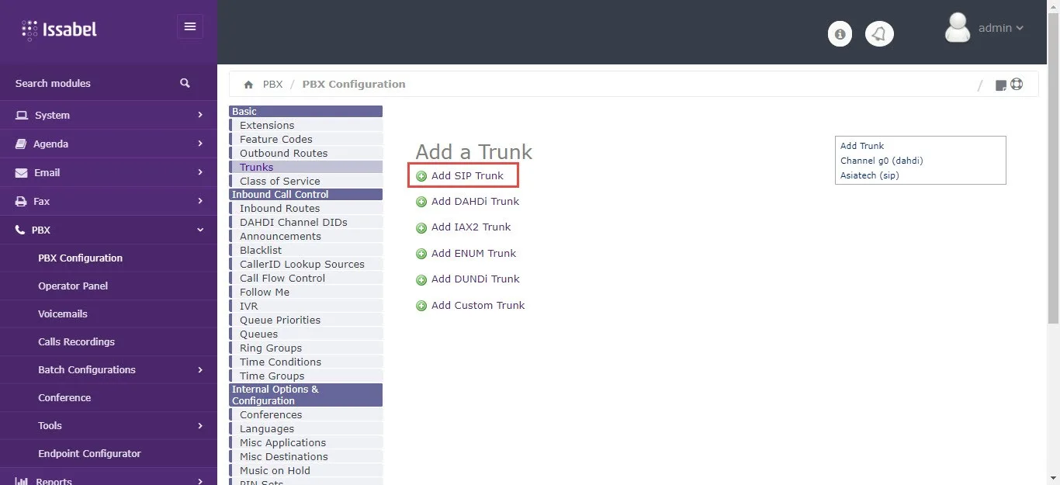This screenshot has height=485, width=1060.
Task: Click the Add Custom Trunk link
Action: point(478,306)
